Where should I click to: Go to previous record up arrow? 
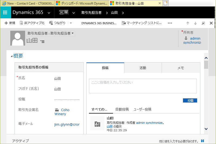(188, 23)
